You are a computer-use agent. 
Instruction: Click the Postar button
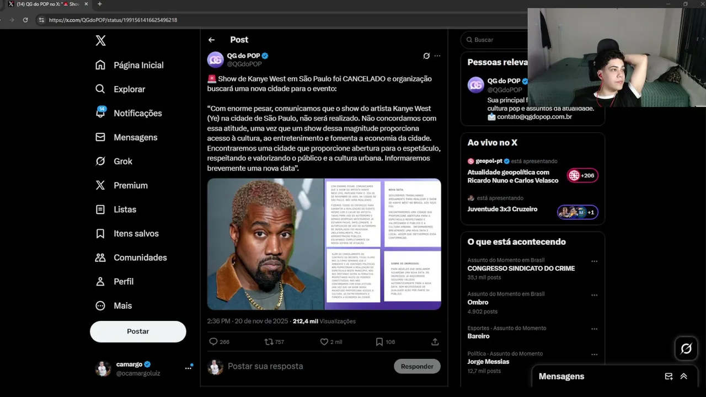(x=138, y=331)
